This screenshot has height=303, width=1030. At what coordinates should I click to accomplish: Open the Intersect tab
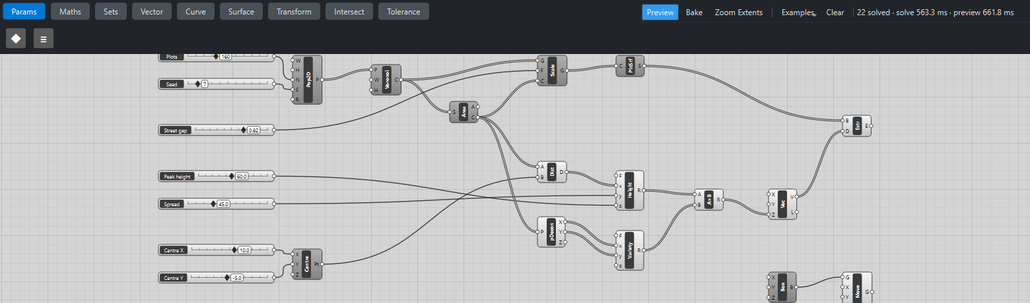tap(349, 11)
